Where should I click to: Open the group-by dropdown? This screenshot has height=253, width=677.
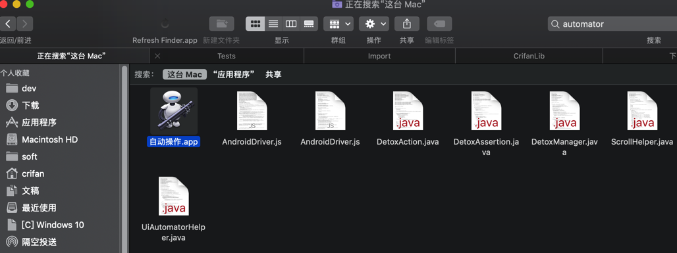point(338,24)
